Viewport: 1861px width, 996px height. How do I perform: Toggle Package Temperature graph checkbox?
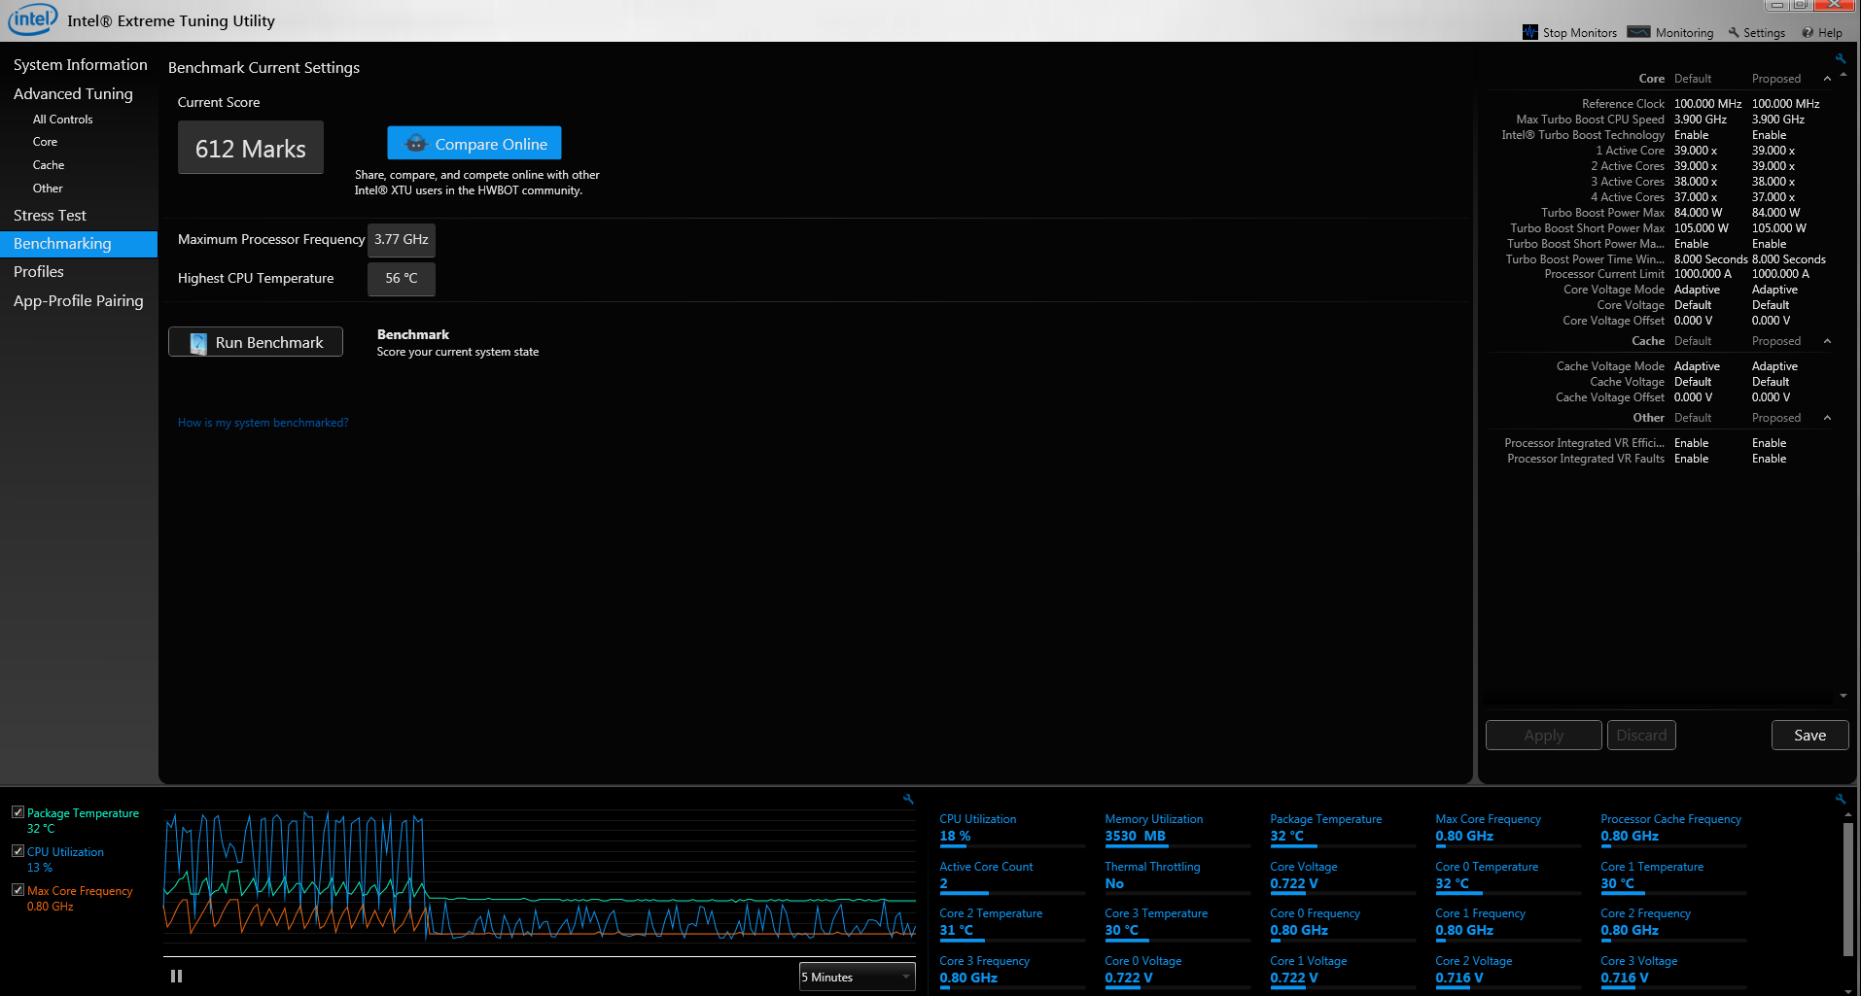coord(18,812)
